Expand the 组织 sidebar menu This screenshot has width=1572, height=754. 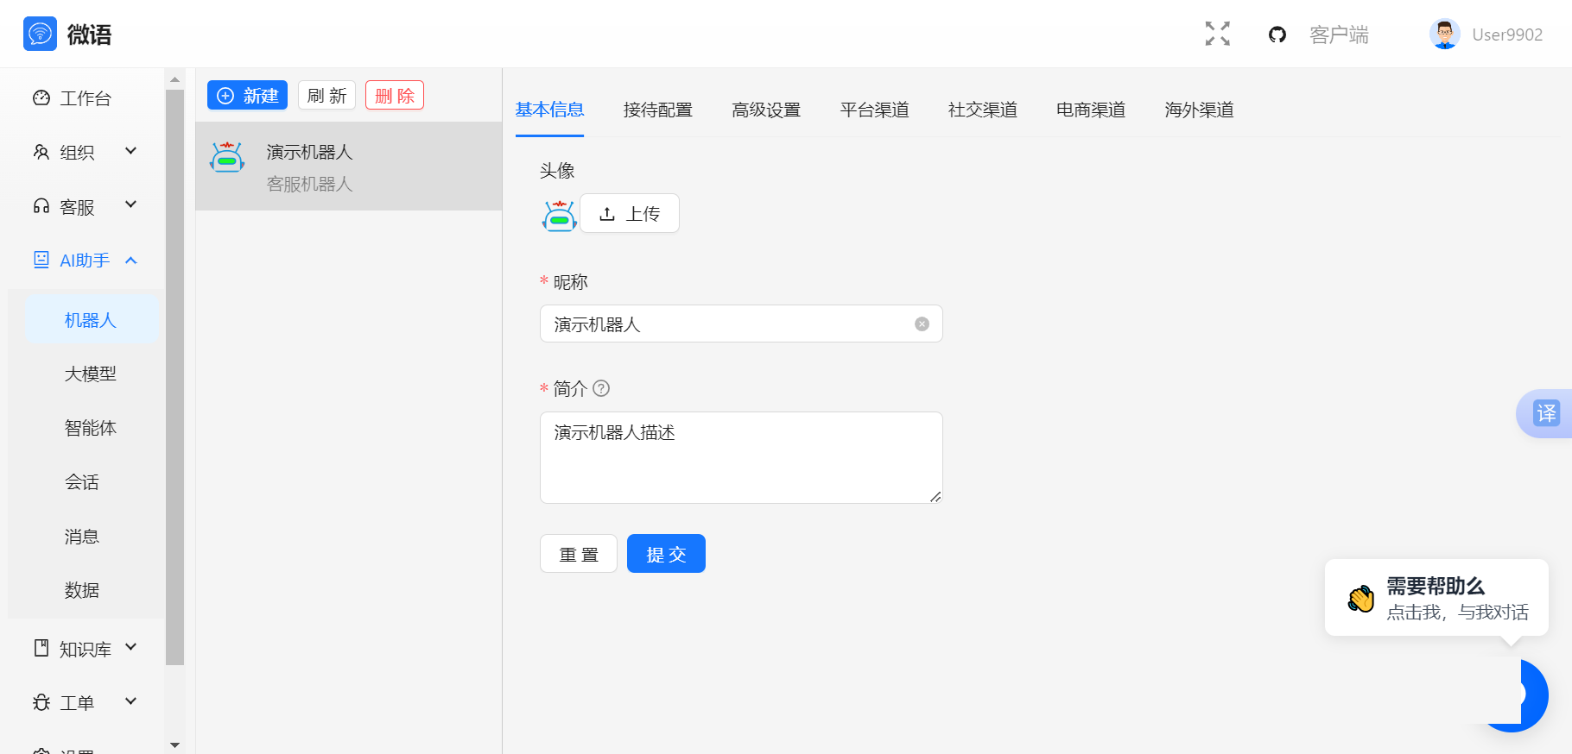click(x=85, y=152)
